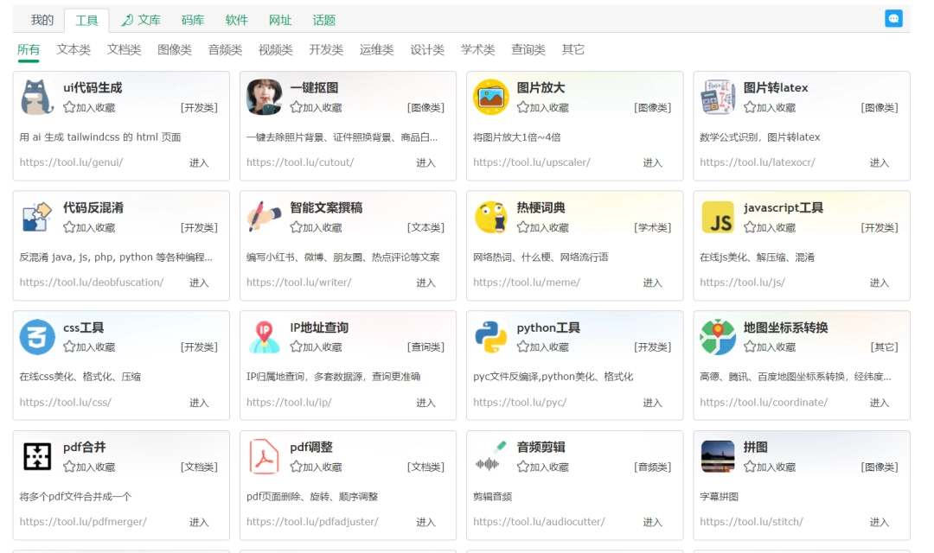
Task: Switch to the 软件 tab
Action: tap(236, 20)
